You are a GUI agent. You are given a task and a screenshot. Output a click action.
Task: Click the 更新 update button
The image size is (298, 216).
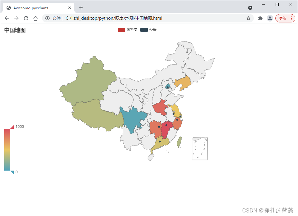tap(283, 18)
